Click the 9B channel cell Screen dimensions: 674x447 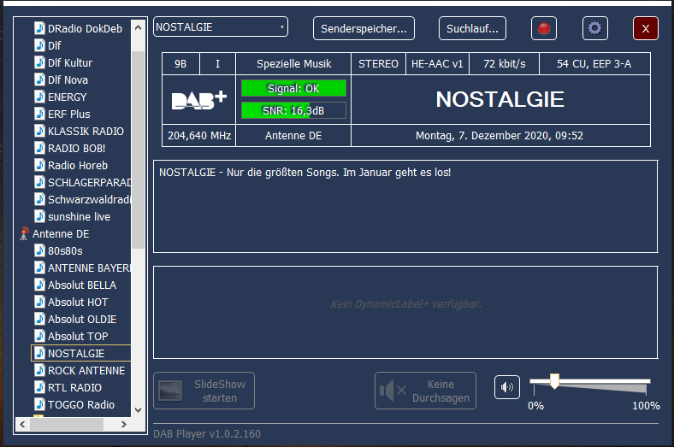pos(180,64)
